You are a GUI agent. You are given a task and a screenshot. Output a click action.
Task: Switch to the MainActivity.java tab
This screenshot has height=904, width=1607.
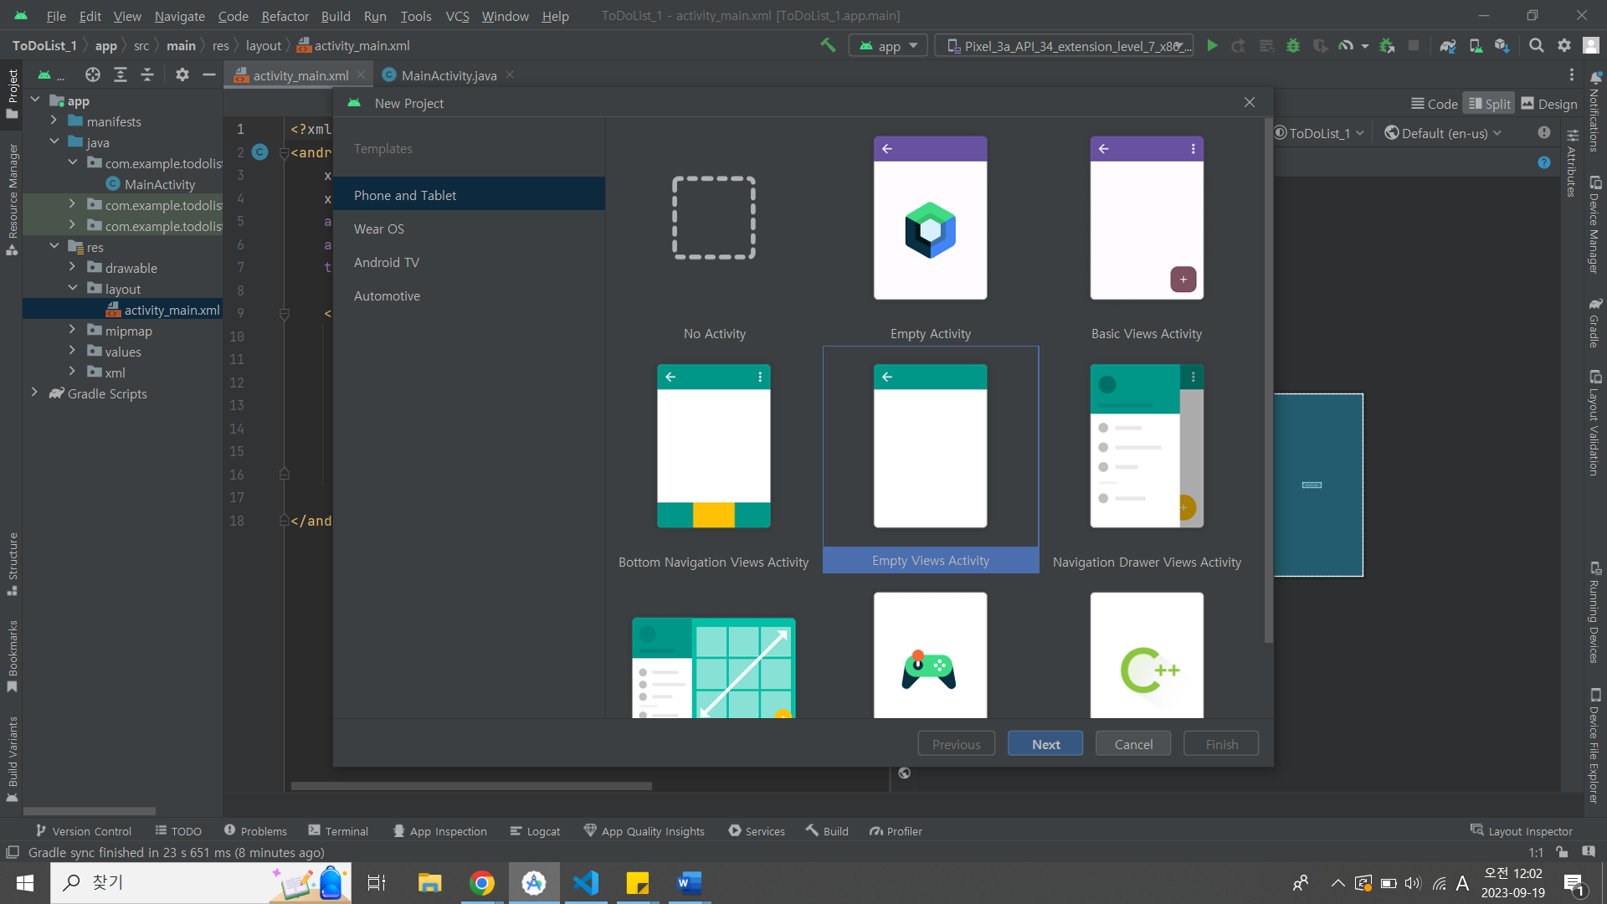pos(448,75)
